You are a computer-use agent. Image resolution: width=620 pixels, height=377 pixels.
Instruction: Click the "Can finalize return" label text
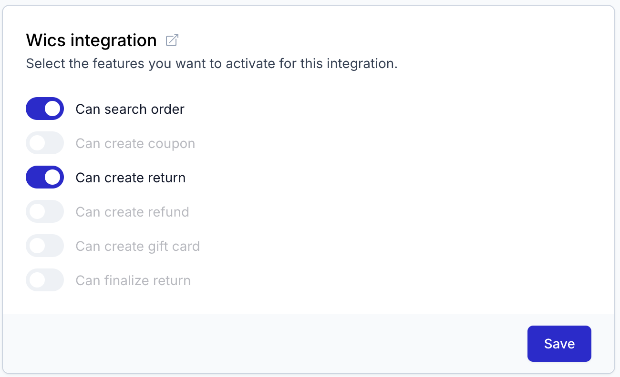tap(133, 280)
